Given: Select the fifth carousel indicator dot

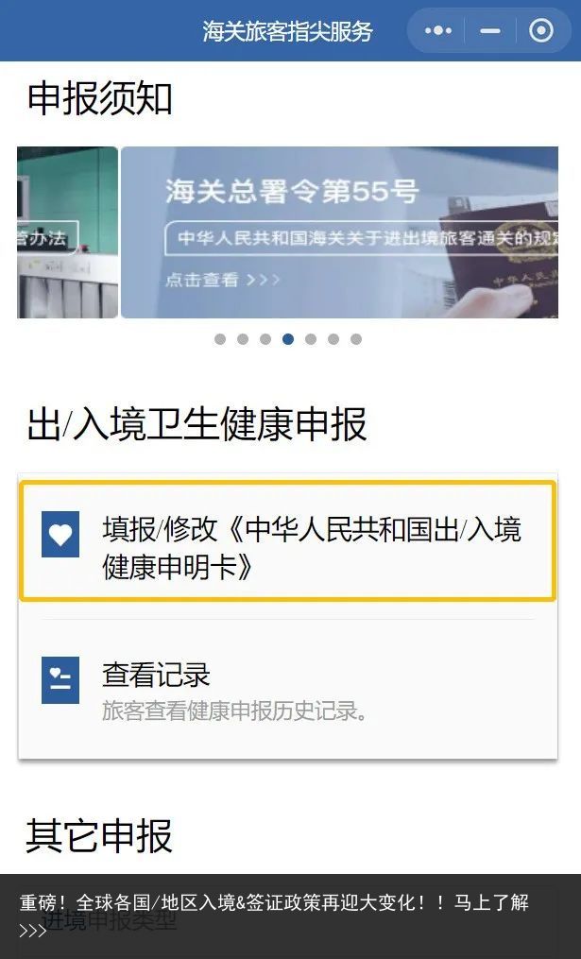Looking at the screenshot, I should click(311, 339).
